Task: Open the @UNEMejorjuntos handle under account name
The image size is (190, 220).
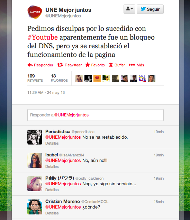Action: pos(63,16)
